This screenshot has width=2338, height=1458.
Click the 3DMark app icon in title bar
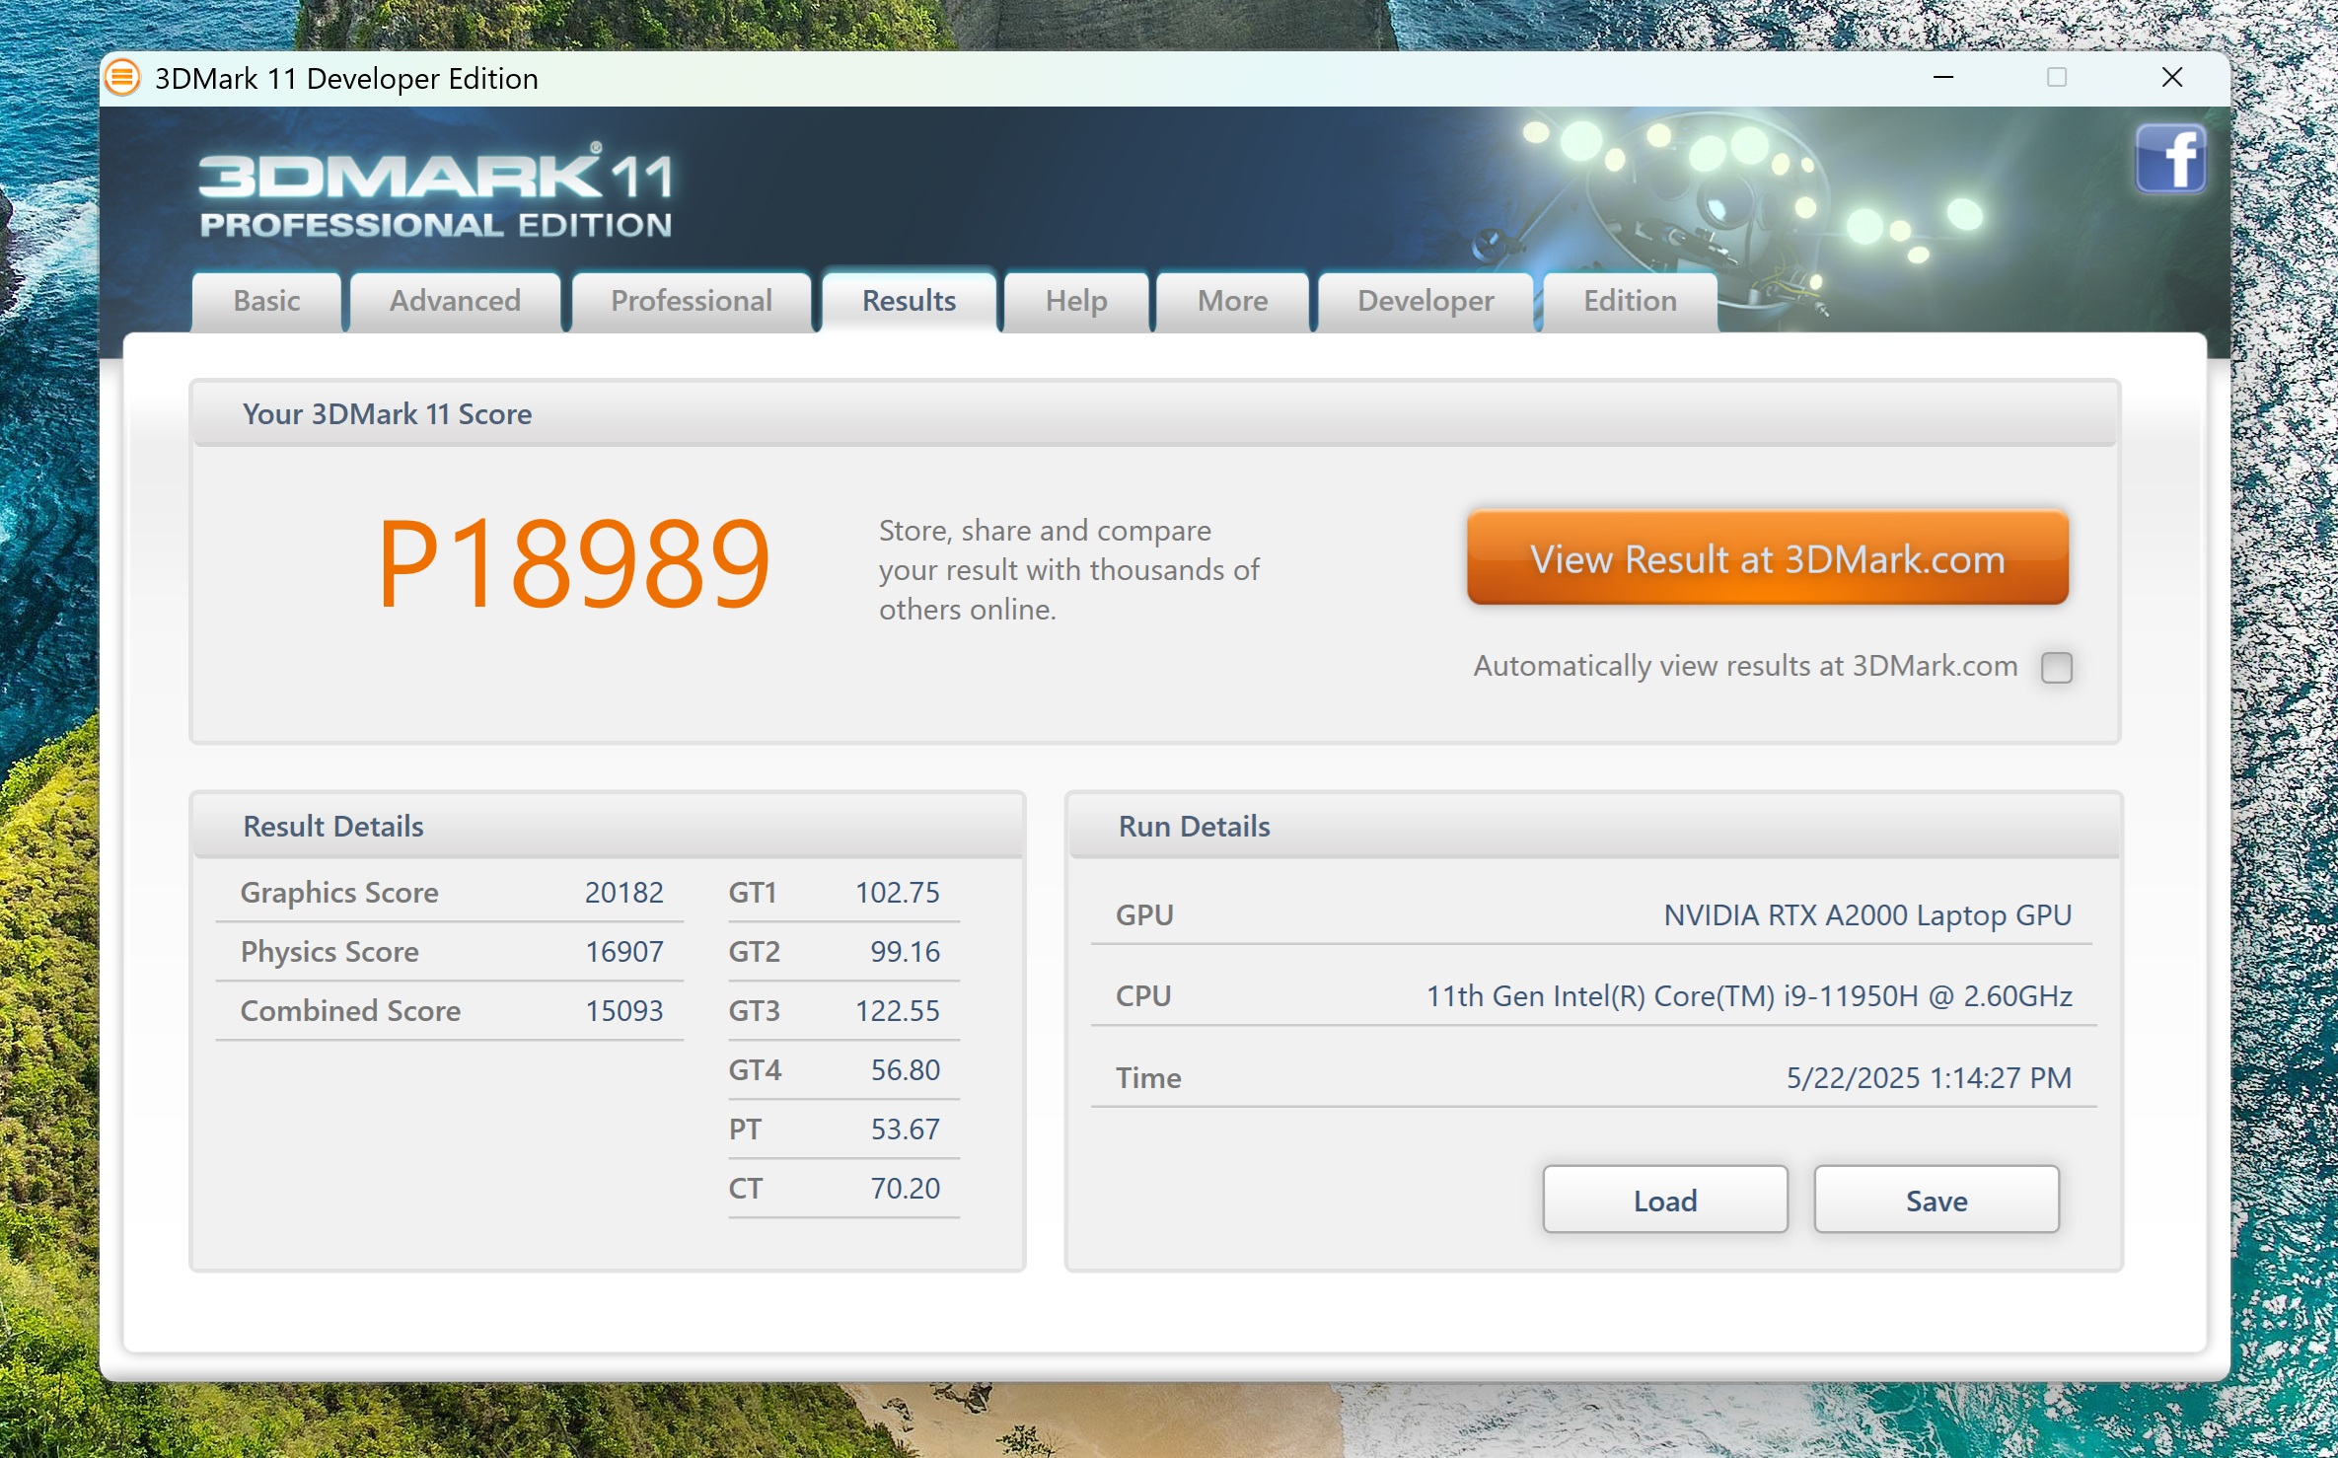[123, 78]
